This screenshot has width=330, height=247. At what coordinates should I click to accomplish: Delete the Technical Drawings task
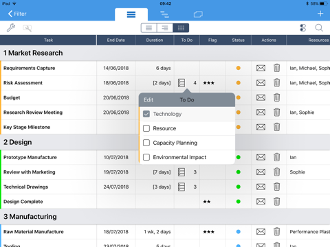[x=277, y=187]
